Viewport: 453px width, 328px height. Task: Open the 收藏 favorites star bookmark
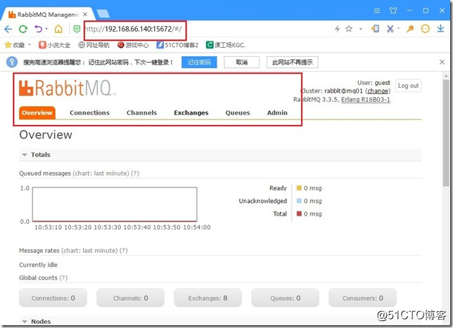pos(15,45)
